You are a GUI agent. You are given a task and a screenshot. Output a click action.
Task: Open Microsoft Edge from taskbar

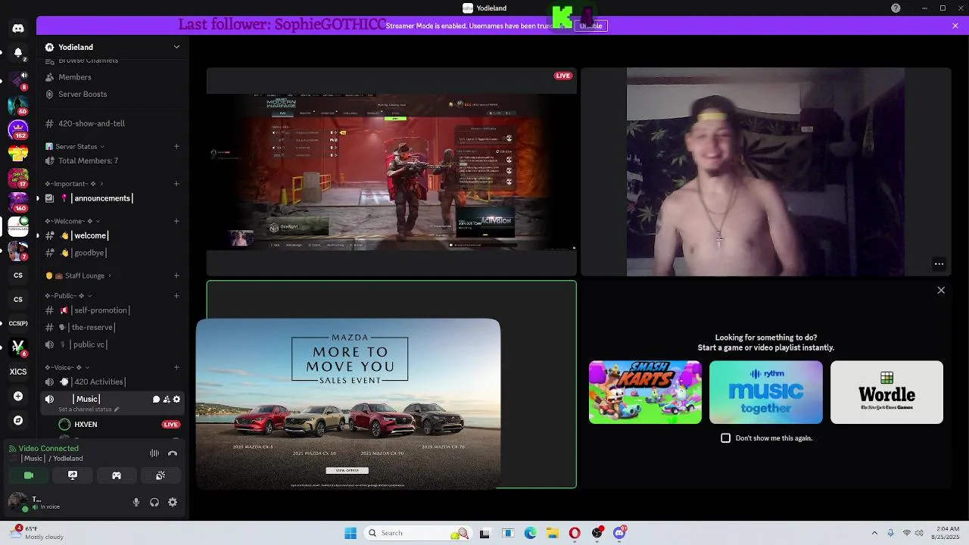[x=531, y=533]
